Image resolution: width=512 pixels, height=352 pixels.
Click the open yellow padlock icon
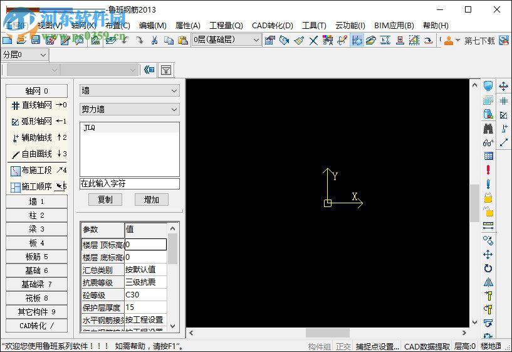click(488, 211)
